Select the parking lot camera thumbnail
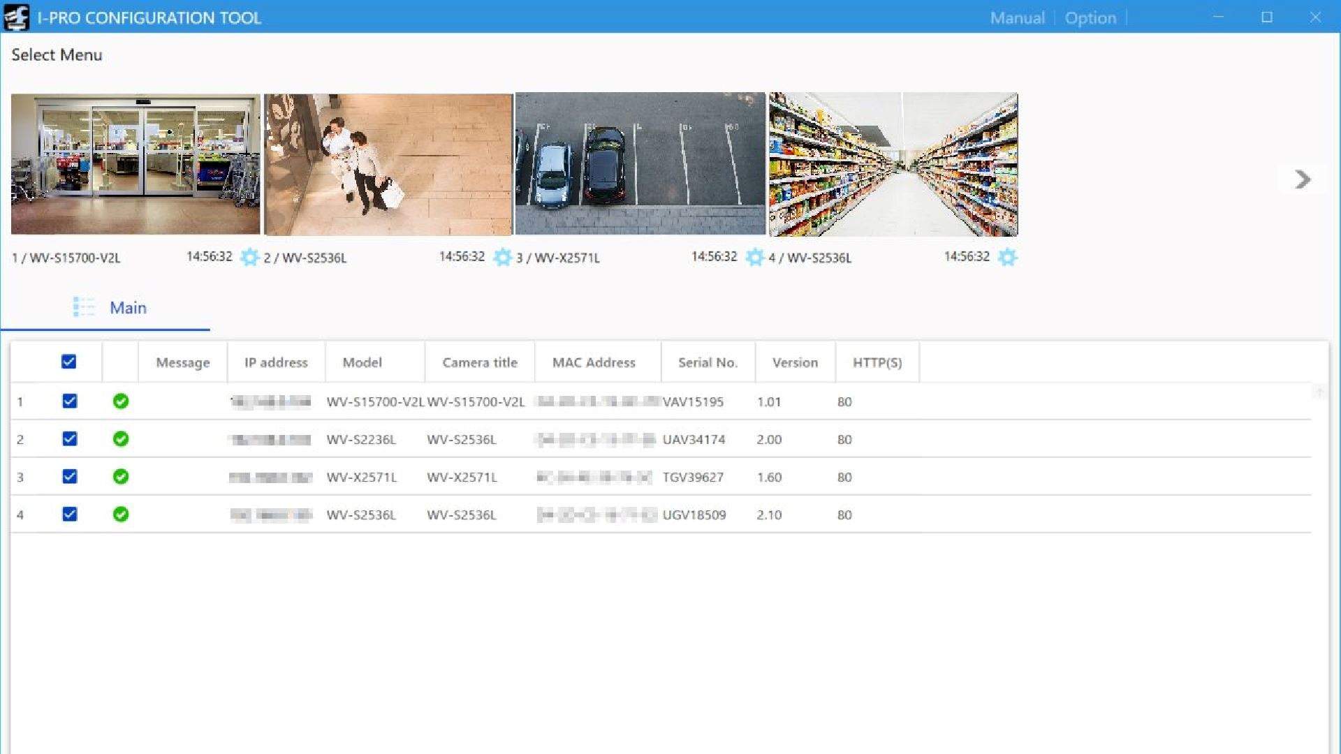 (640, 164)
